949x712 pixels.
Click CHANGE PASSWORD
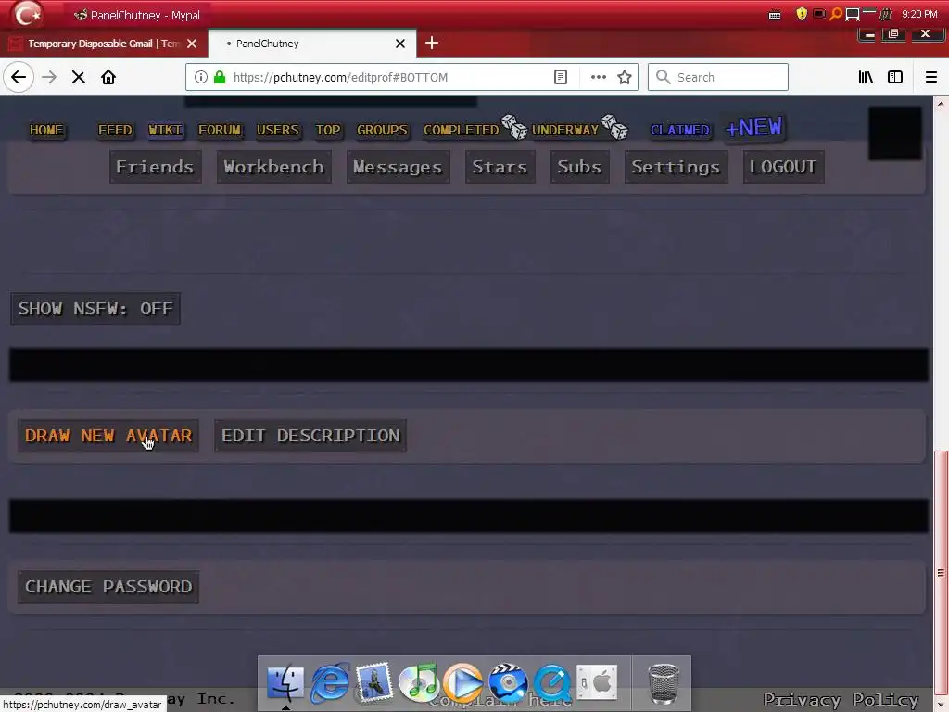coord(108,586)
